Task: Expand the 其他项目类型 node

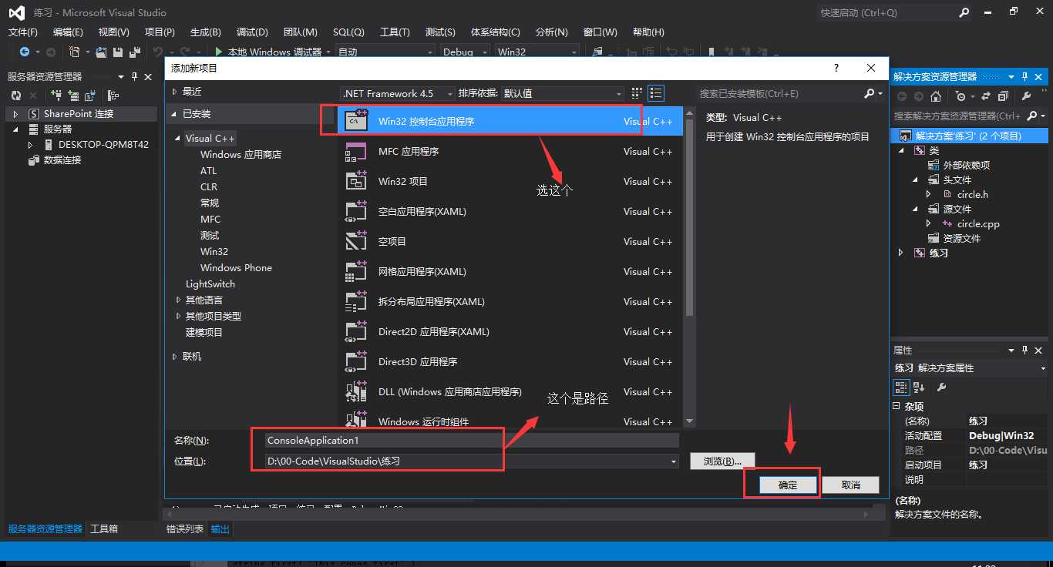Action: 178,317
